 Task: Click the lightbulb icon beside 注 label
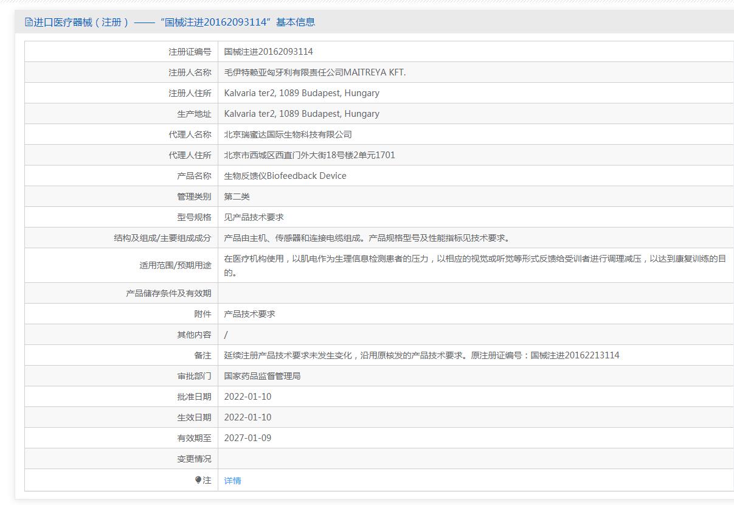(198, 480)
